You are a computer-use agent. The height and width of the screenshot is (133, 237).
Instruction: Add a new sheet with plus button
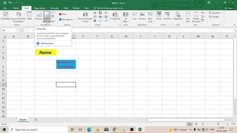pos(36,120)
